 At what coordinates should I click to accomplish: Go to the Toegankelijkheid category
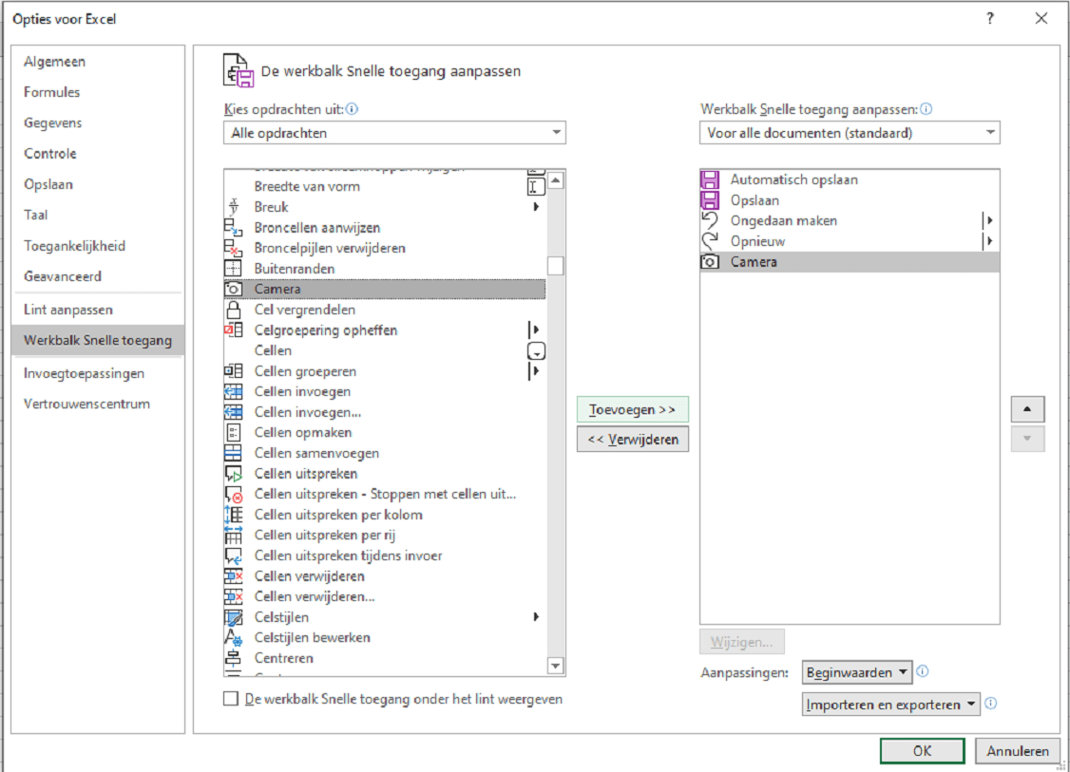[x=98, y=246]
